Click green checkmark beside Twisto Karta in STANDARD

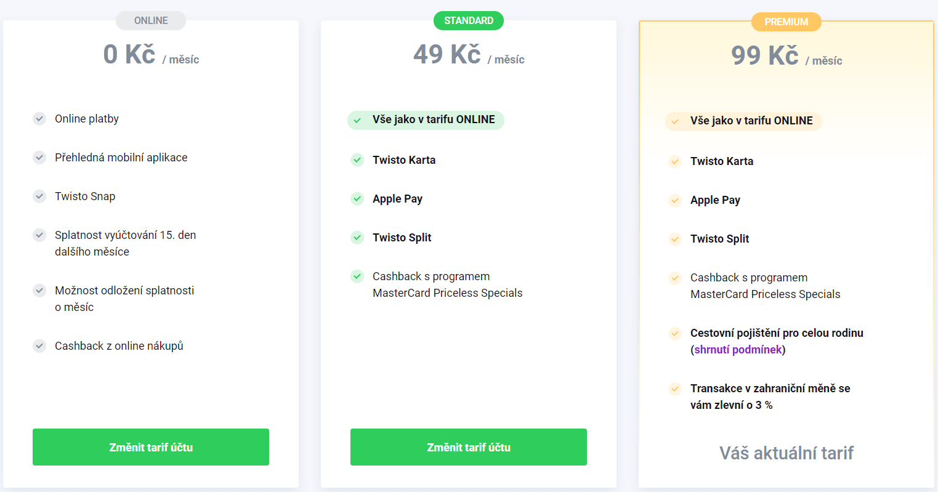tap(357, 160)
